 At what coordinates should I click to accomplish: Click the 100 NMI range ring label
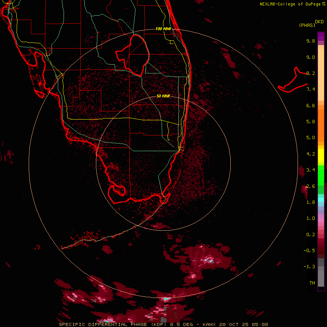tap(163, 29)
